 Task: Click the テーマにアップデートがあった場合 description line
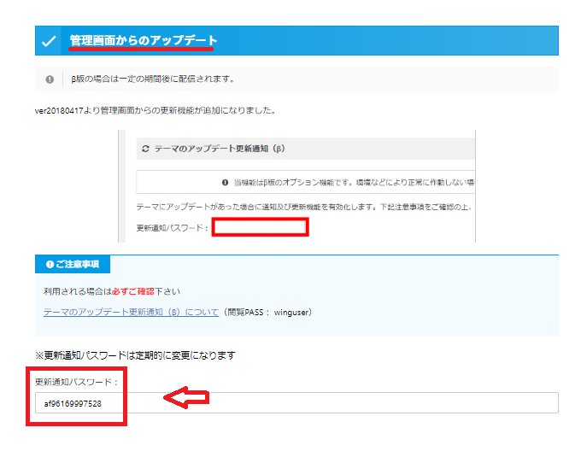(304, 207)
